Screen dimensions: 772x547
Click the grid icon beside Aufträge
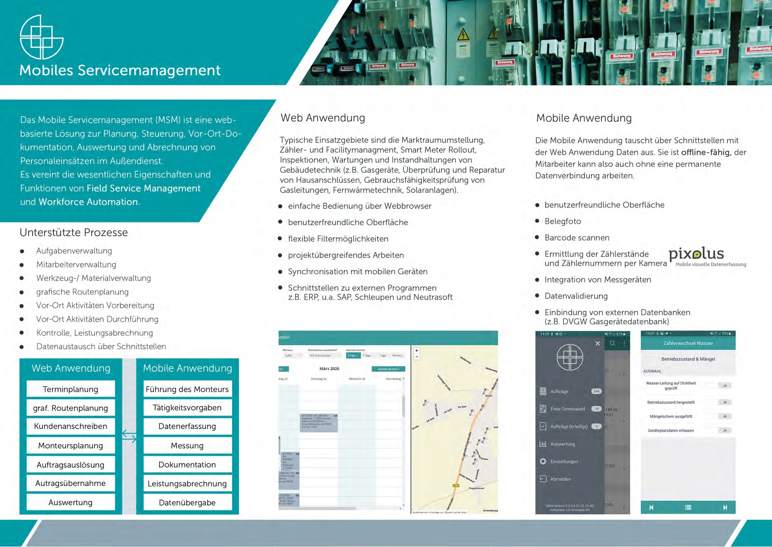(543, 391)
